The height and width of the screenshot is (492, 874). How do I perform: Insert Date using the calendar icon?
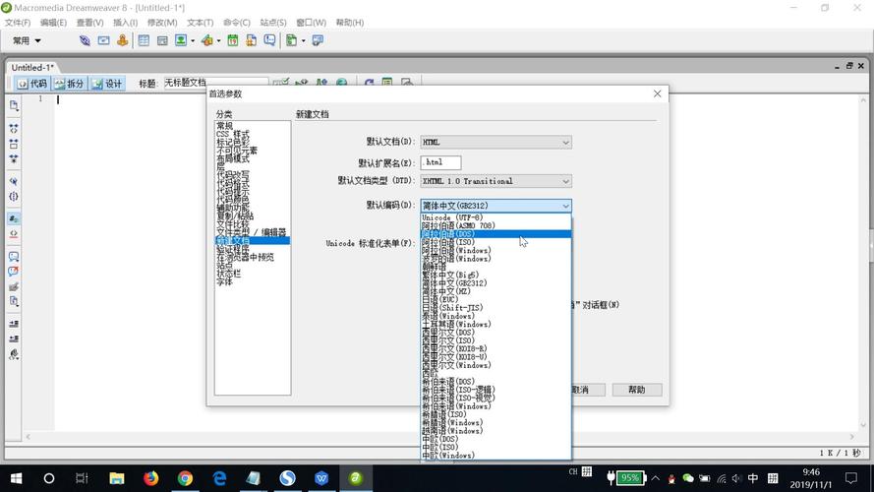pos(233,40)
